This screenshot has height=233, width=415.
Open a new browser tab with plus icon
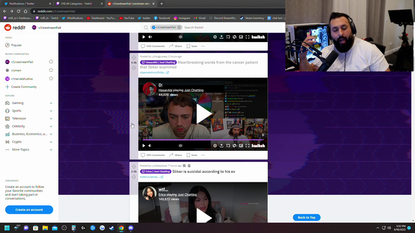click(x=161, y=4)
